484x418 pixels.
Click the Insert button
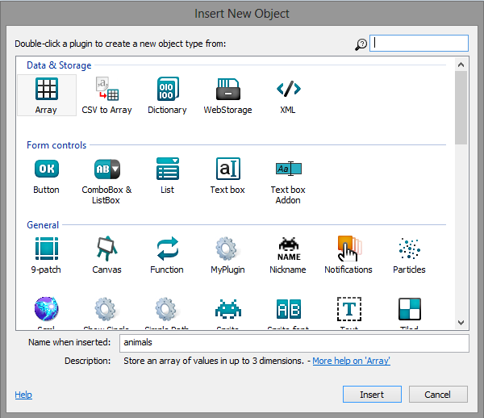pos(372,395)
